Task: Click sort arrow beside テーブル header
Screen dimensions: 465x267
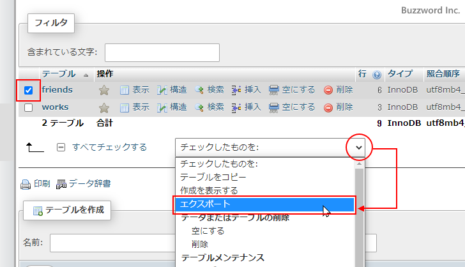Action: click(x=86, y=75)
